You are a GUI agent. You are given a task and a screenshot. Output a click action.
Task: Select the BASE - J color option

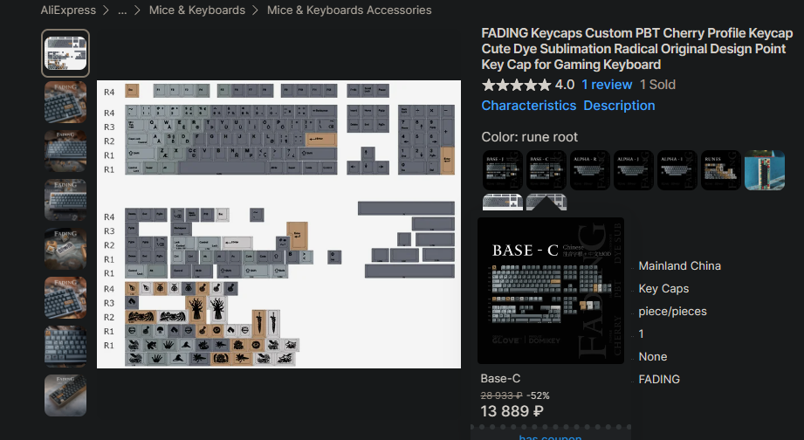click(x=503, y=170)
